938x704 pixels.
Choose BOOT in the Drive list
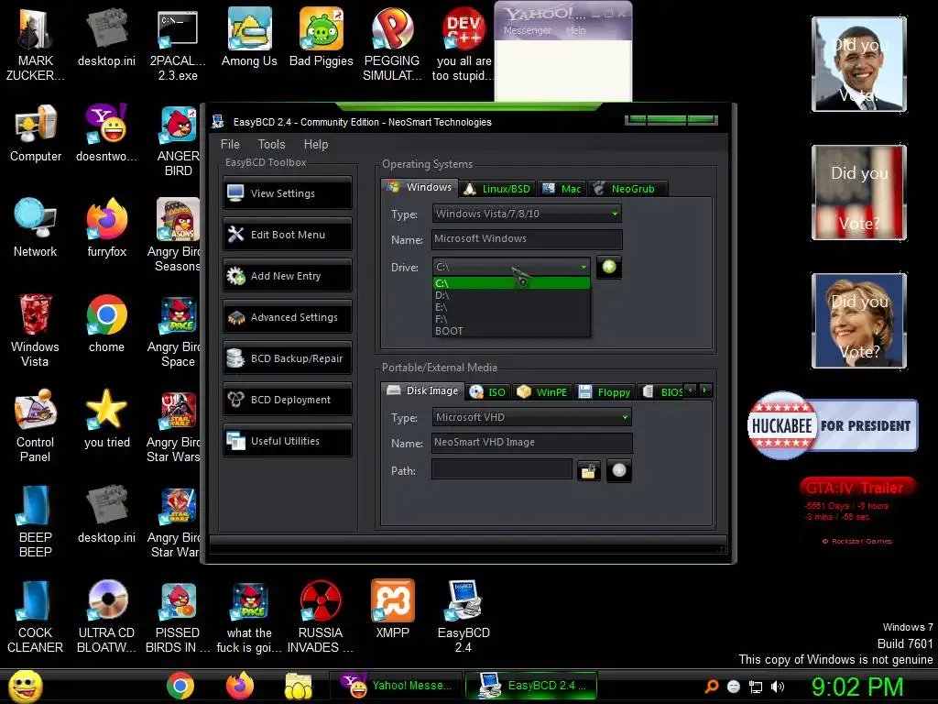coord(511,331)
